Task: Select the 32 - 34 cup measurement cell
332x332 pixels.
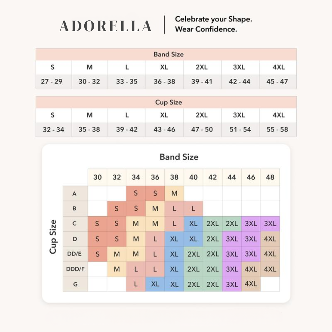Action: tap(53, 129)
